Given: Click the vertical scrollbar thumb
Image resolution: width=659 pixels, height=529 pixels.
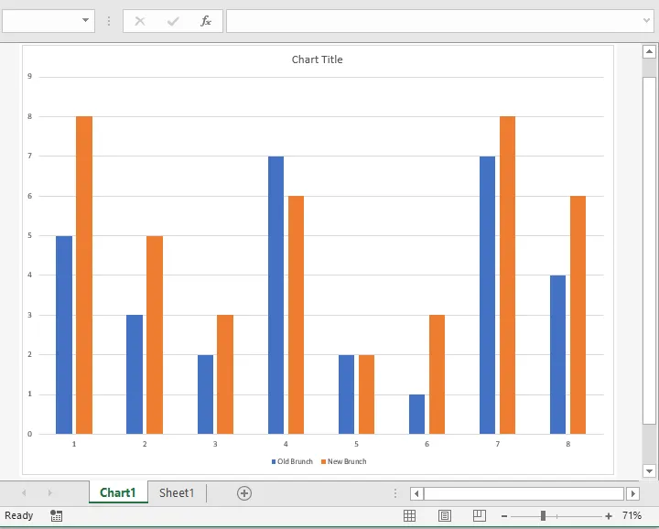Looking at the screenshot, I should click(649, 251).
